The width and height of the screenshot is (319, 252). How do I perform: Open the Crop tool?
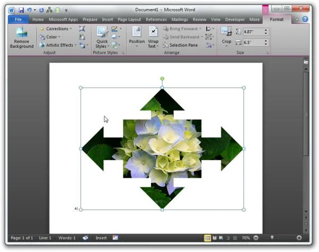tap(226, 37)
